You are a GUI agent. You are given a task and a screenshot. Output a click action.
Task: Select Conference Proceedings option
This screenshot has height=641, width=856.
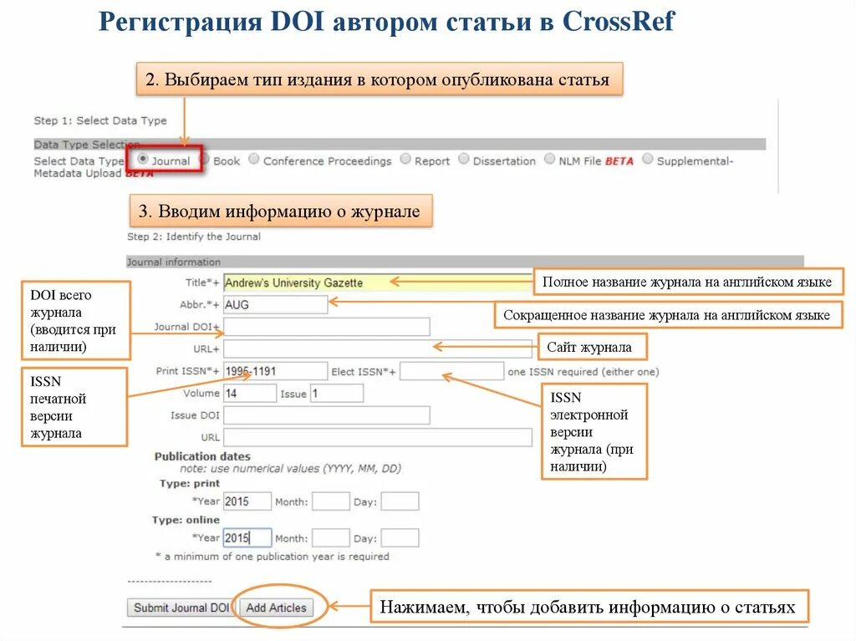pyautogui.click(x=256, y=160)
